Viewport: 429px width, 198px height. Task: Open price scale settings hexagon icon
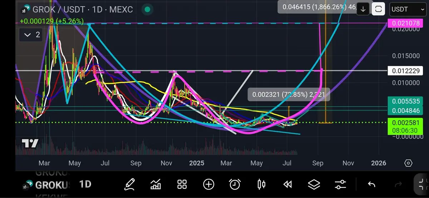(x=408, y=163)
